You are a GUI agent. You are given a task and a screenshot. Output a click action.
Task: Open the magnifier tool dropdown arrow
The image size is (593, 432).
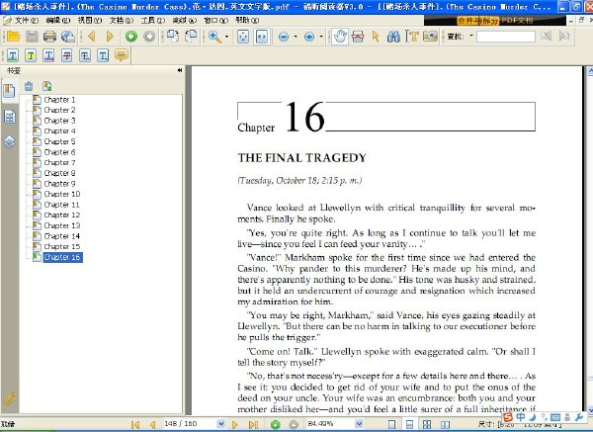227,37
